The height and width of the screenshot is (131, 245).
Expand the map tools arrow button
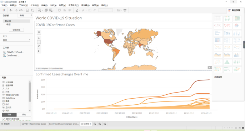tap(39, 51)
